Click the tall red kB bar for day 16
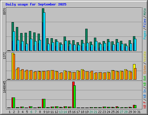 click(x=73, y=95)
